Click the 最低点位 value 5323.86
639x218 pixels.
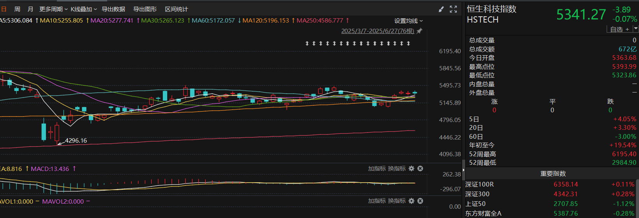tap(624, 75)
